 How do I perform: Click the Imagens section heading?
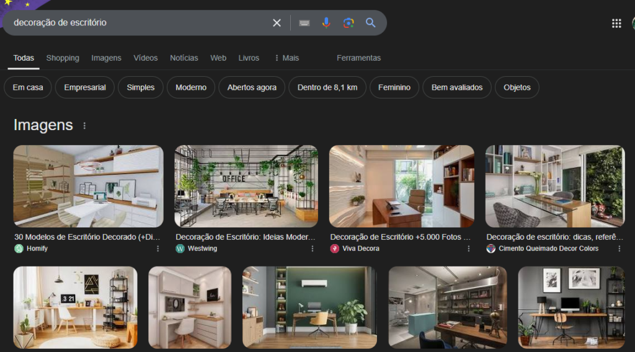43,125
